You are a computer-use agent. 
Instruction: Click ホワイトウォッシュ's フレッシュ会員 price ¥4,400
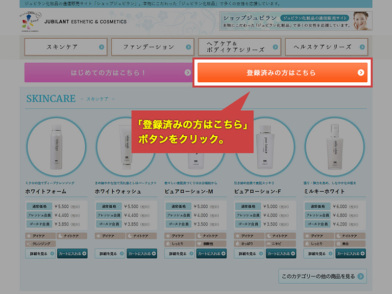tap(123, 215)
